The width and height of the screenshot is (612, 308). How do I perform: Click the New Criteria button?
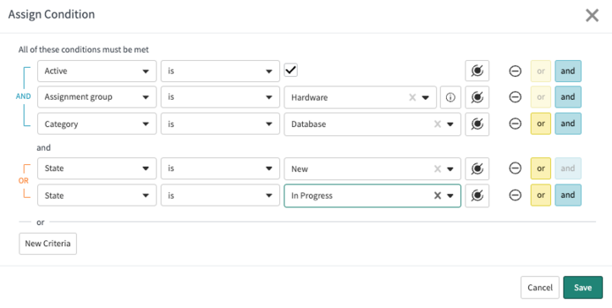coord(47,244)
